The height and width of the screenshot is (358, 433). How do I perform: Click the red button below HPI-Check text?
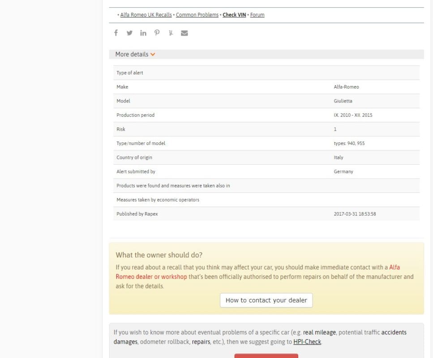266,356
